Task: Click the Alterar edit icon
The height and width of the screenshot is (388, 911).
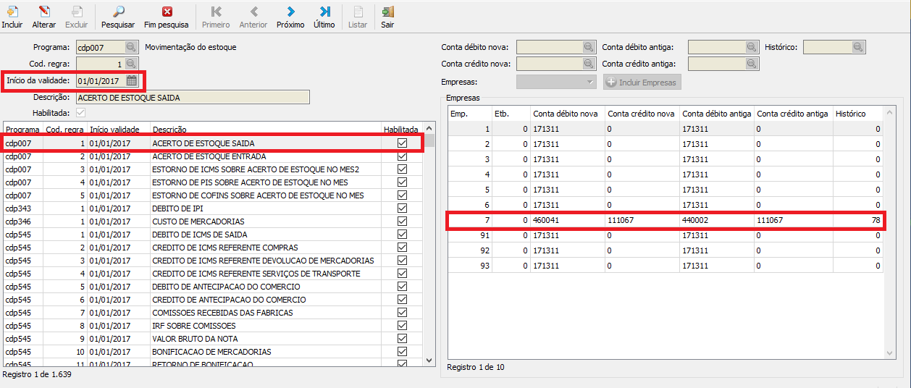Action: (44, 12)
